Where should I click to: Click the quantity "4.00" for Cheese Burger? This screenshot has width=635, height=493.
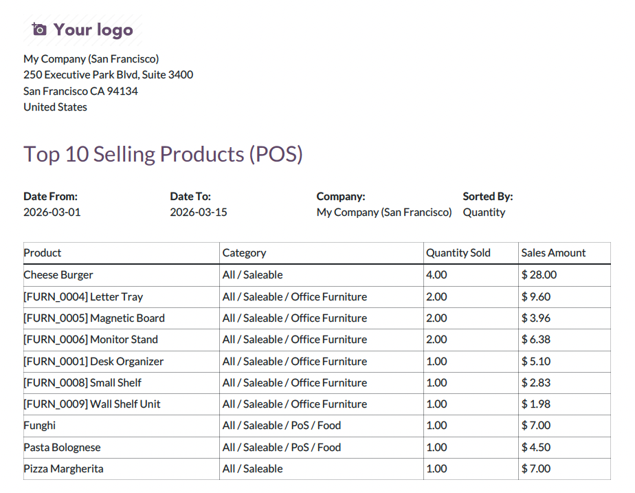(436, 274)
